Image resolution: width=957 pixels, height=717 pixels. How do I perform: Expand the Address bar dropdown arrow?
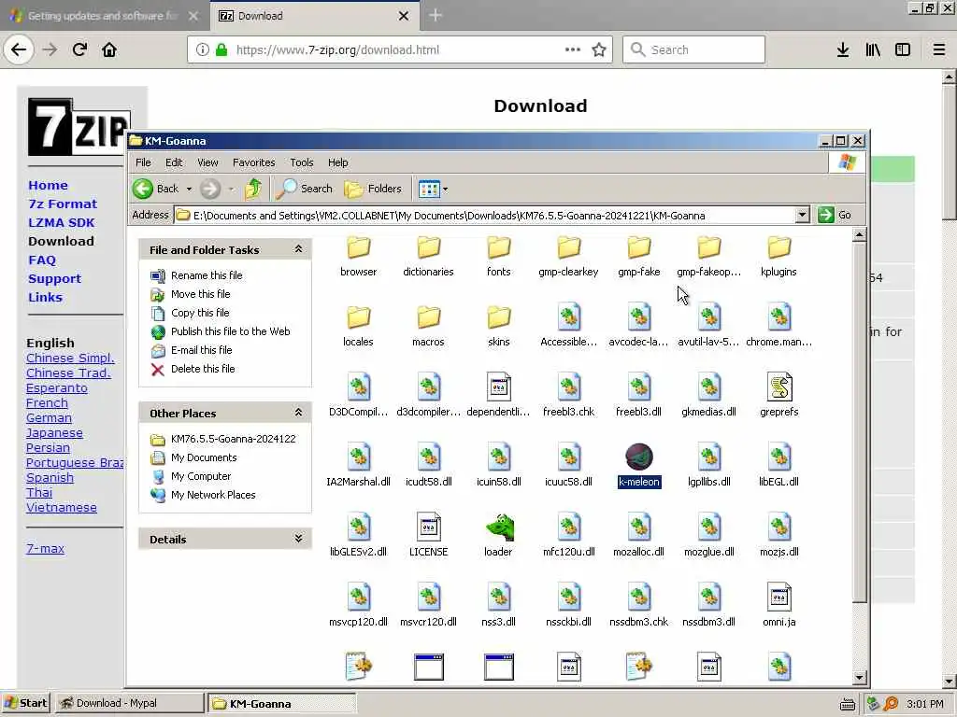(x=802, y=216)
